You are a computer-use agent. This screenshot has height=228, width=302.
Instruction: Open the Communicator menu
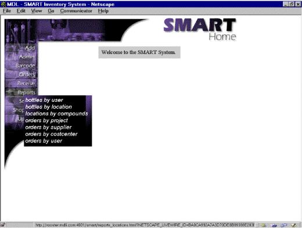point(76,11)
